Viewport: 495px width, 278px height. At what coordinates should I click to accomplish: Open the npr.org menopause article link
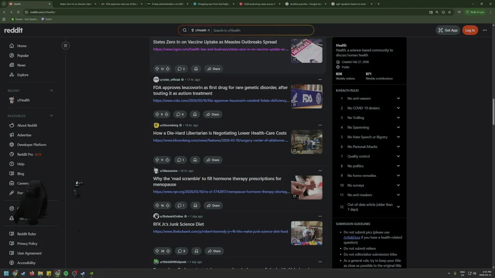(x=221, y=192)
